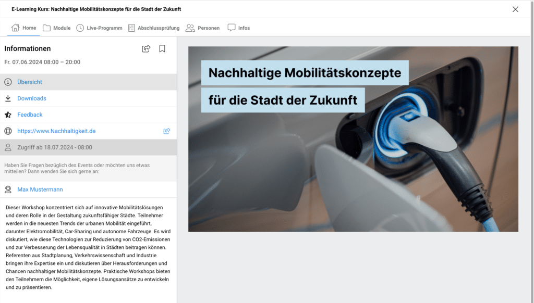
Task: Show the Personen tab
Action: pos(203,28)
